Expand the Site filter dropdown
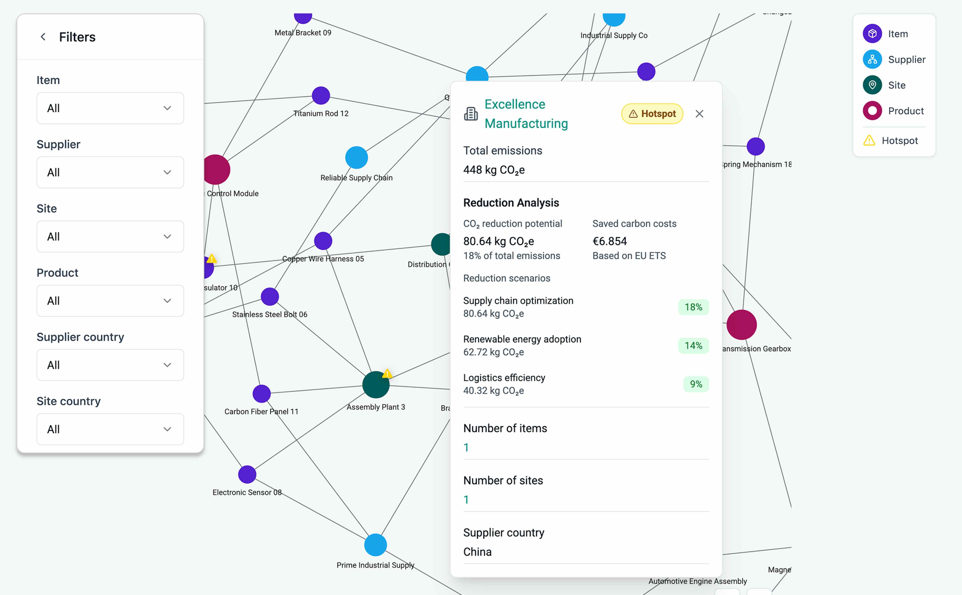Image resolution: width=962 pixels, height=595 pixels. tap(110, 236)
